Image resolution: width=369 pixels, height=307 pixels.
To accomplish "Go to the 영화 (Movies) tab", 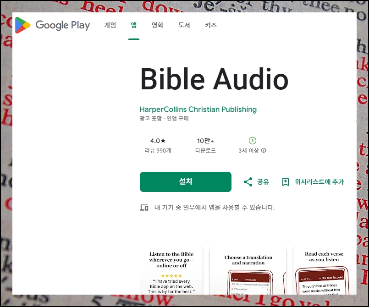I will 157,25.
